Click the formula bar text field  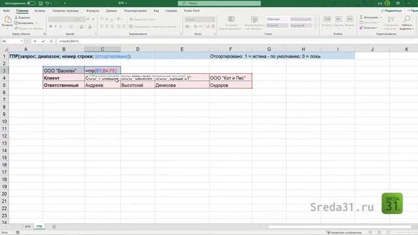236,41
